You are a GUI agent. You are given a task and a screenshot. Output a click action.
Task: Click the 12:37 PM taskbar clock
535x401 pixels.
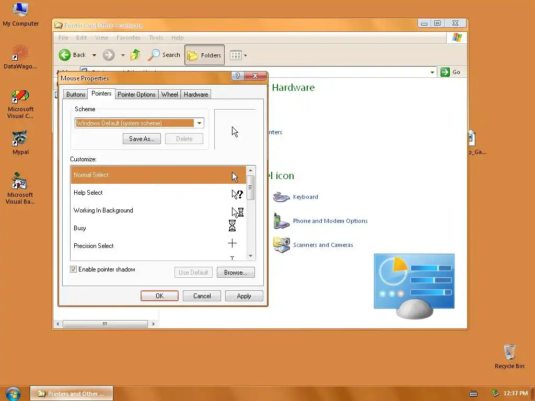[x=515, y=394]
